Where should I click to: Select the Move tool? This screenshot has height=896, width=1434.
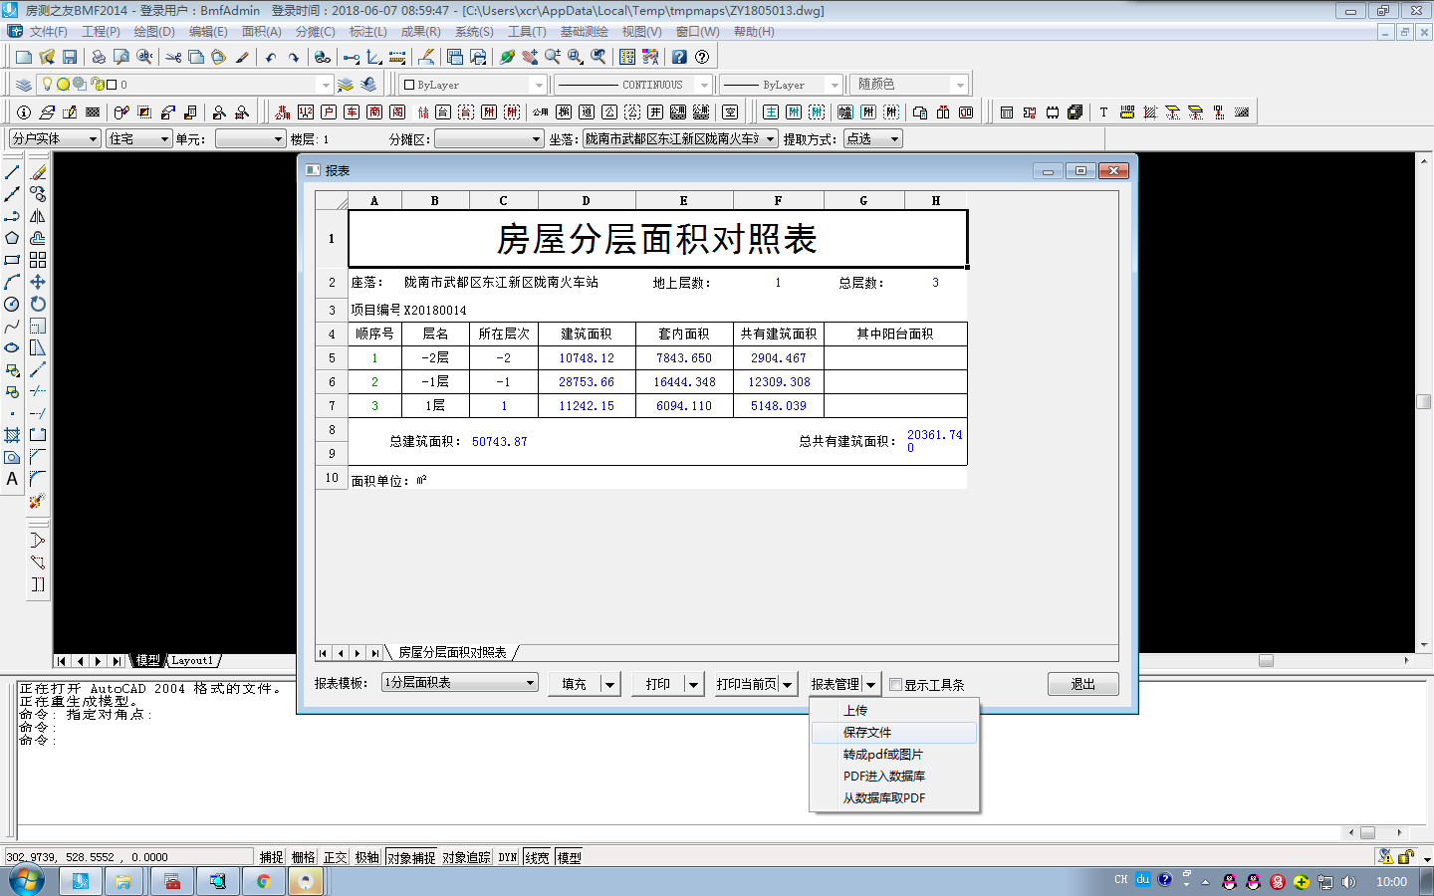(38, 282)
